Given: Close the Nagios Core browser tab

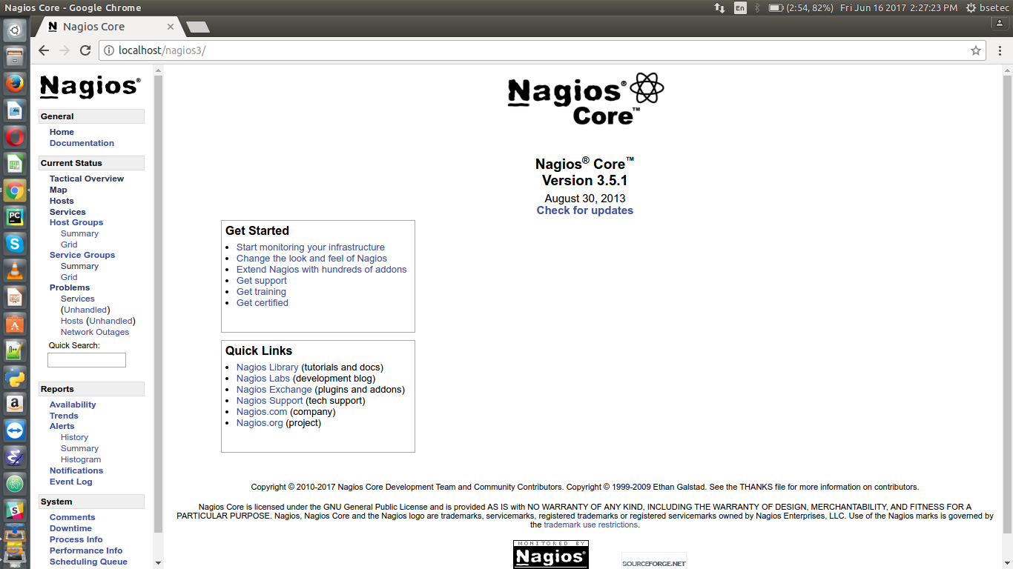Looking at the screenshot, I should 171,27.
